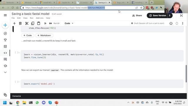The width and height of the screenshot is (188, 106).
Task: Open active events icon at sidebar bottom
Action: (5, 95)
